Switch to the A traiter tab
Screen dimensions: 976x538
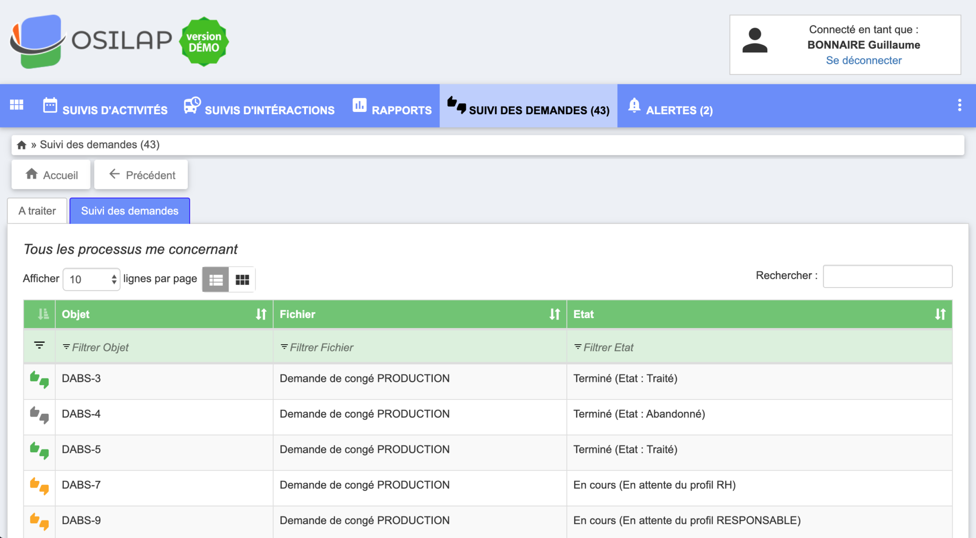point(37,211)
